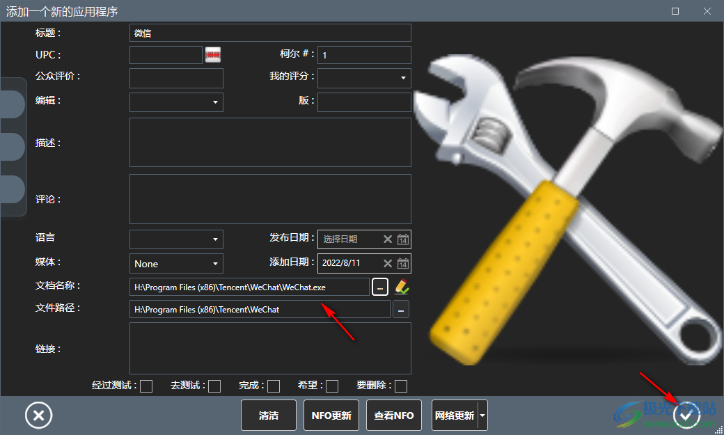Browse files with the document name ... button
This screenshot has height=435, width=724.
pos(379,286)
